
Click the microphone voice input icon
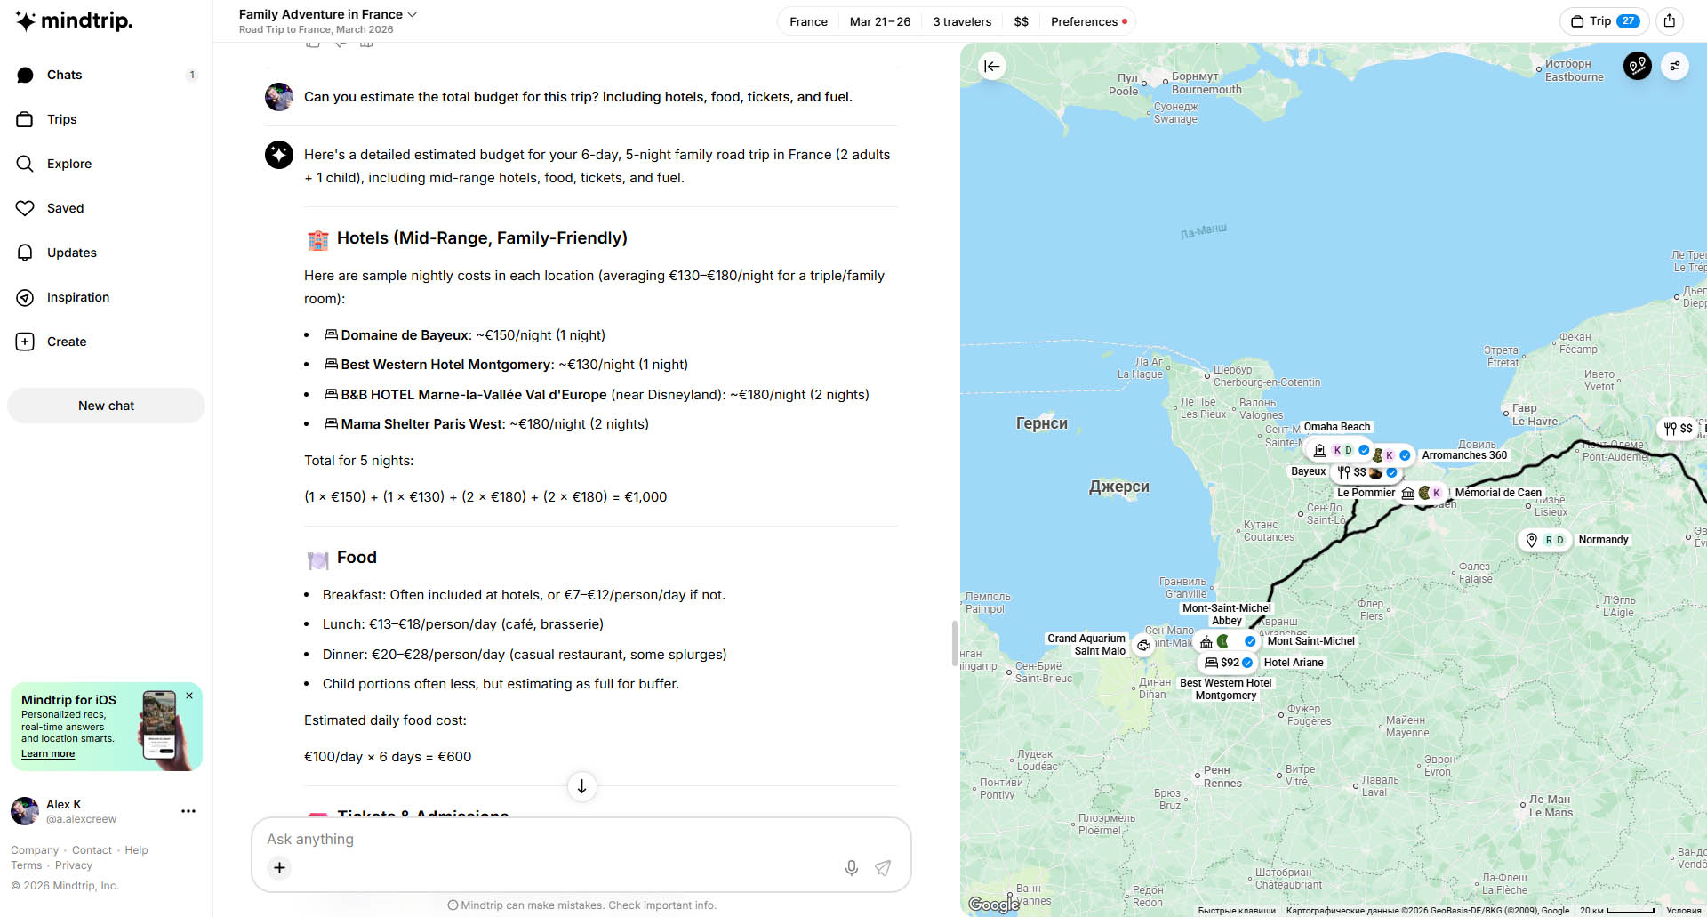(851, 867)
